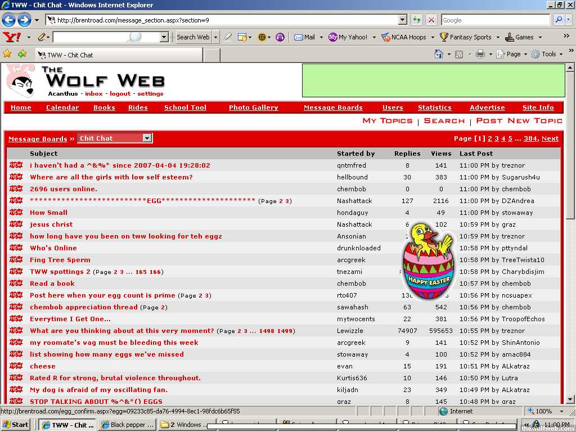The image size is (576, 432).
Task: Click the Favorites Center star icon
Action: point(7,54)
